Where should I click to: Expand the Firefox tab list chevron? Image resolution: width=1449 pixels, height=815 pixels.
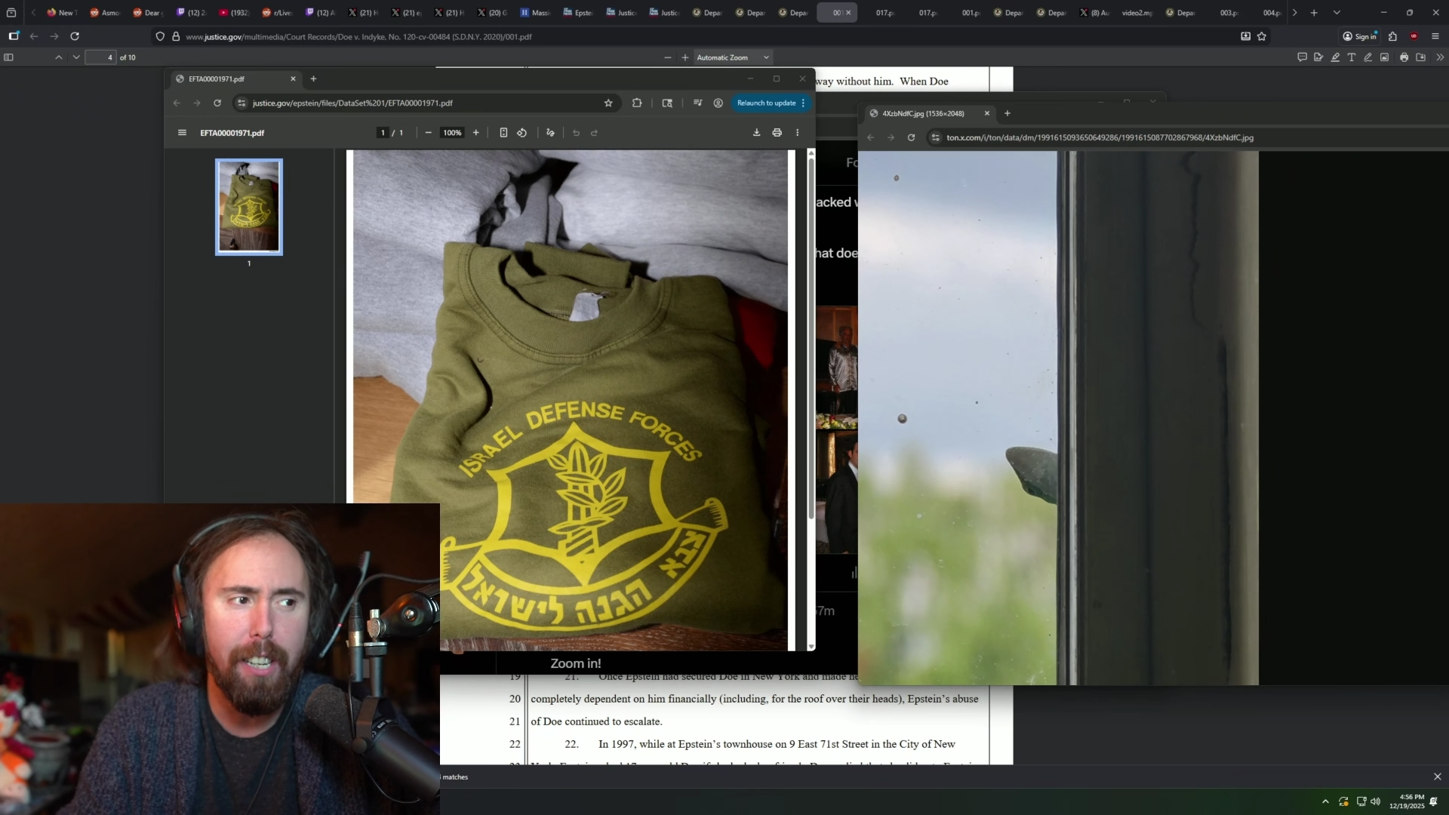tap(1337, 13)
